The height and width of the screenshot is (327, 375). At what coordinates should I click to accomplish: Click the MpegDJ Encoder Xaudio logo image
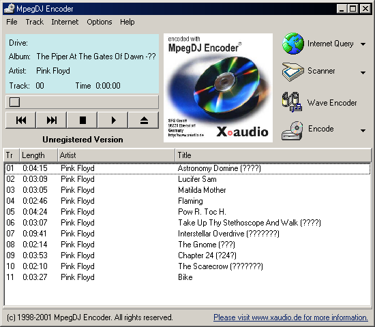tap(218, 88)
